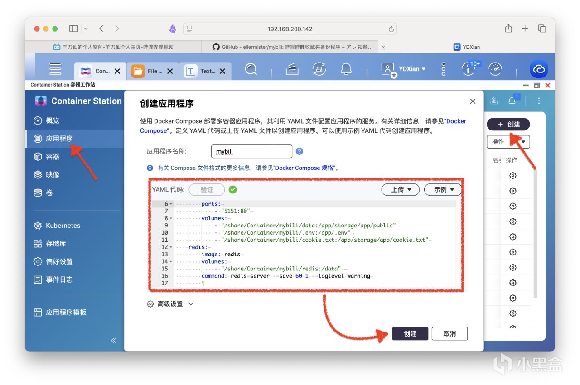Click the green validation check mark
Screen dimensions: 580x385
point(232,190)
